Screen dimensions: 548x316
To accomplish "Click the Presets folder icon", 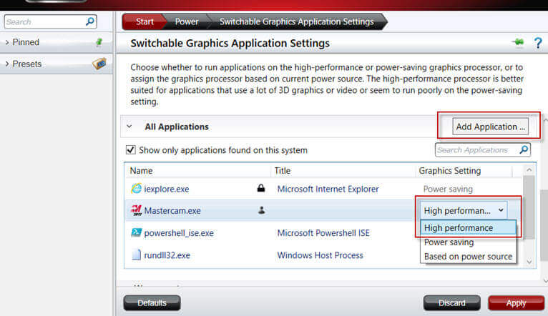I will [x=99, y=64].
